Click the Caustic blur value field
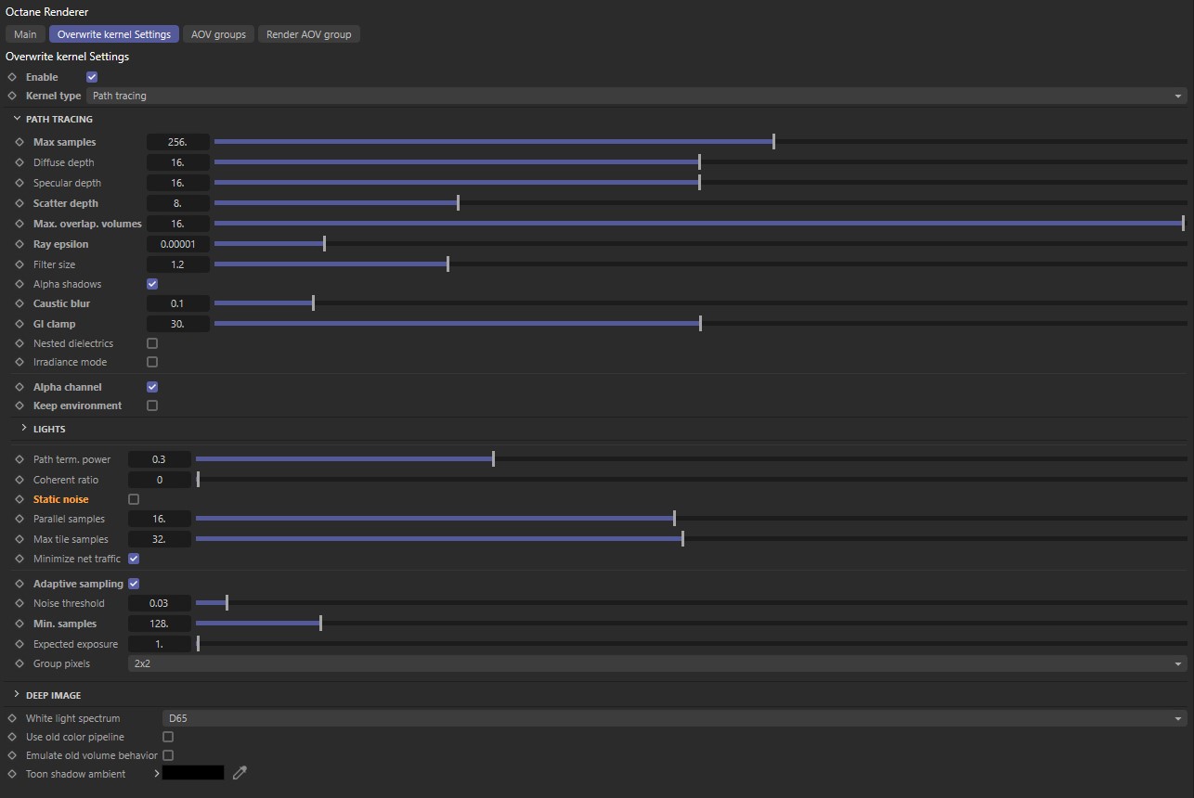Image resolution: width=1194 pixels, height=798 pixels. click(x=178, y=303)
